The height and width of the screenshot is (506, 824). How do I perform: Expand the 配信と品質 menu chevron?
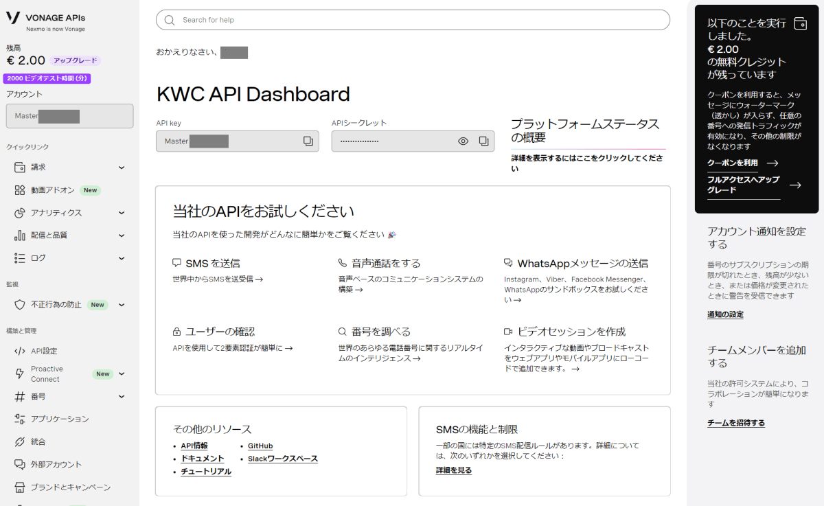click(x=122, y=235)
